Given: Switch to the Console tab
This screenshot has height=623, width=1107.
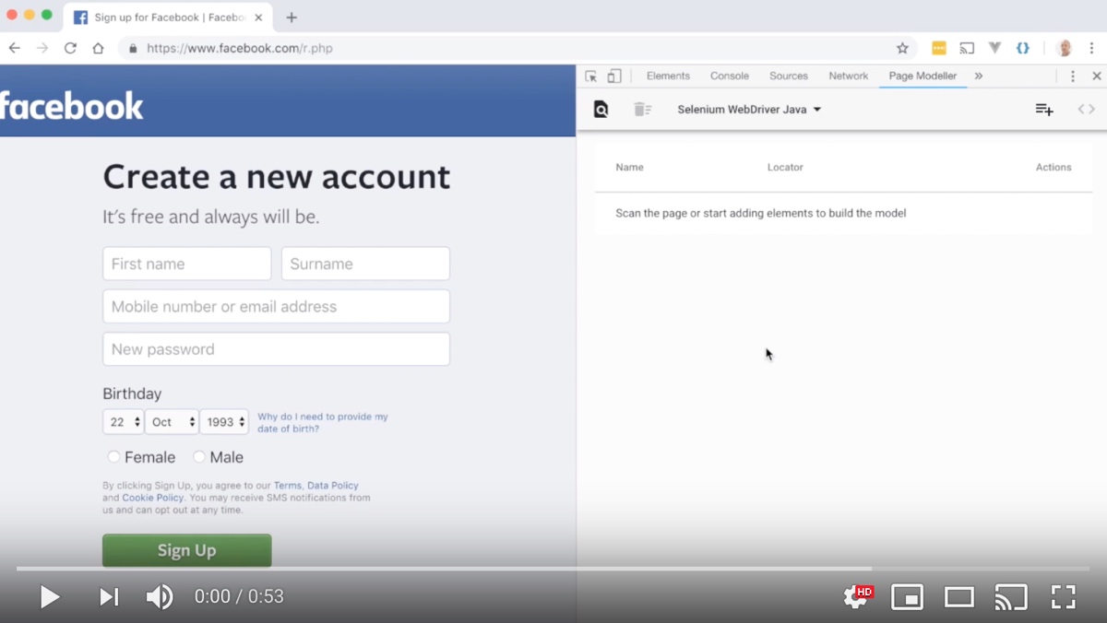Looking at the screenshot, I should pyautogui.click(x=730, y=76).
